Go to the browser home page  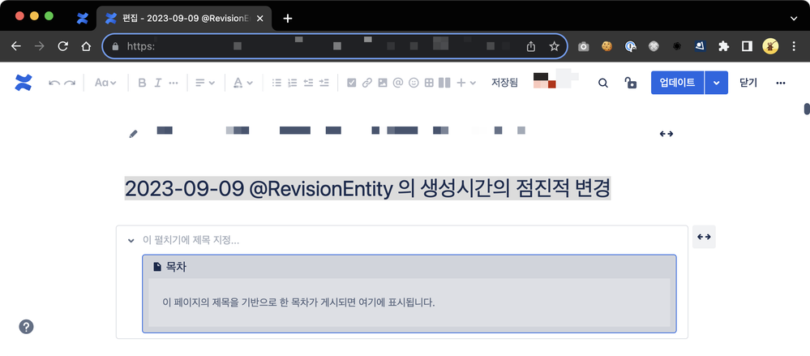(x=86, y=46)
